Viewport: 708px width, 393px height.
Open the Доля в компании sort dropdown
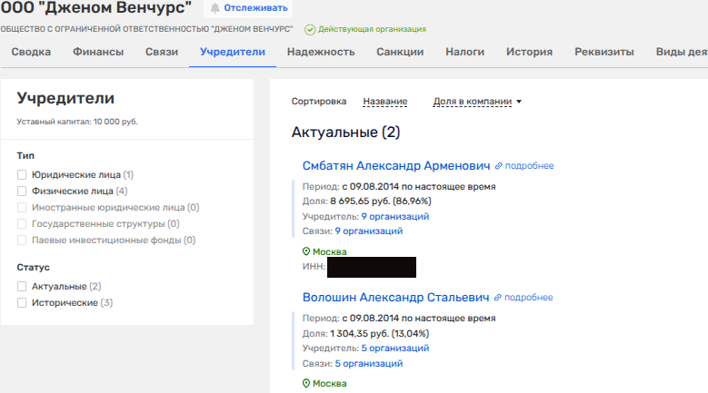[x=477, y=102]
